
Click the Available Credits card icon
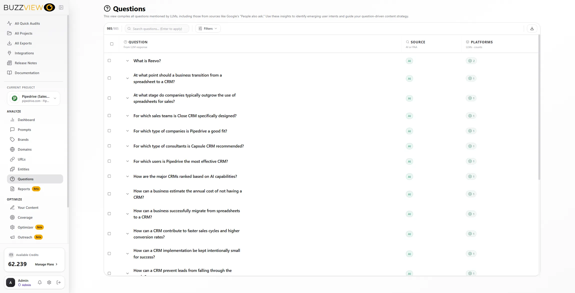pos(11,255)
